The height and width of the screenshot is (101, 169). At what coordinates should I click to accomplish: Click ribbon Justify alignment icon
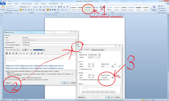(x=55, y=10)
